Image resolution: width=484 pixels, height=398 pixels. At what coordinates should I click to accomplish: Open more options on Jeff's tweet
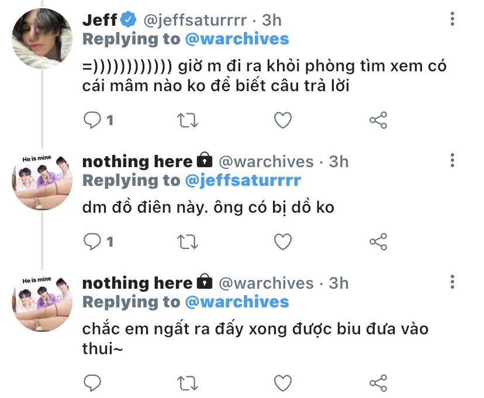pyautogui.click(x=452, y=20)
